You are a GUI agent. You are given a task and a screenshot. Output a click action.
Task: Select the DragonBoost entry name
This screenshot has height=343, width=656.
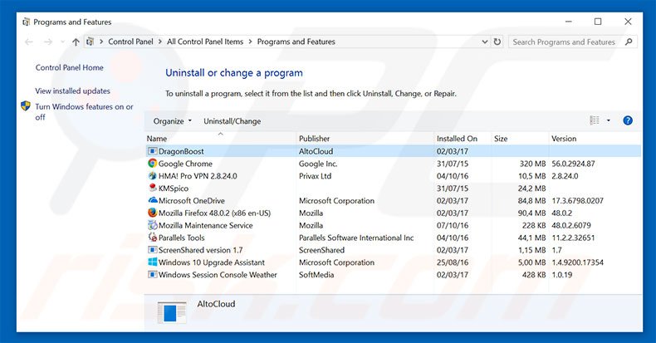coord(181,151)
